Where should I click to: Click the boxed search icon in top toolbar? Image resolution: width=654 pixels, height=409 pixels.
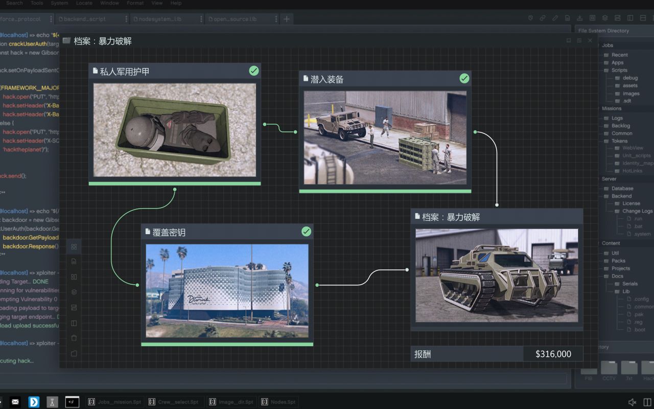pyautogui.click(x=593, y=18)
